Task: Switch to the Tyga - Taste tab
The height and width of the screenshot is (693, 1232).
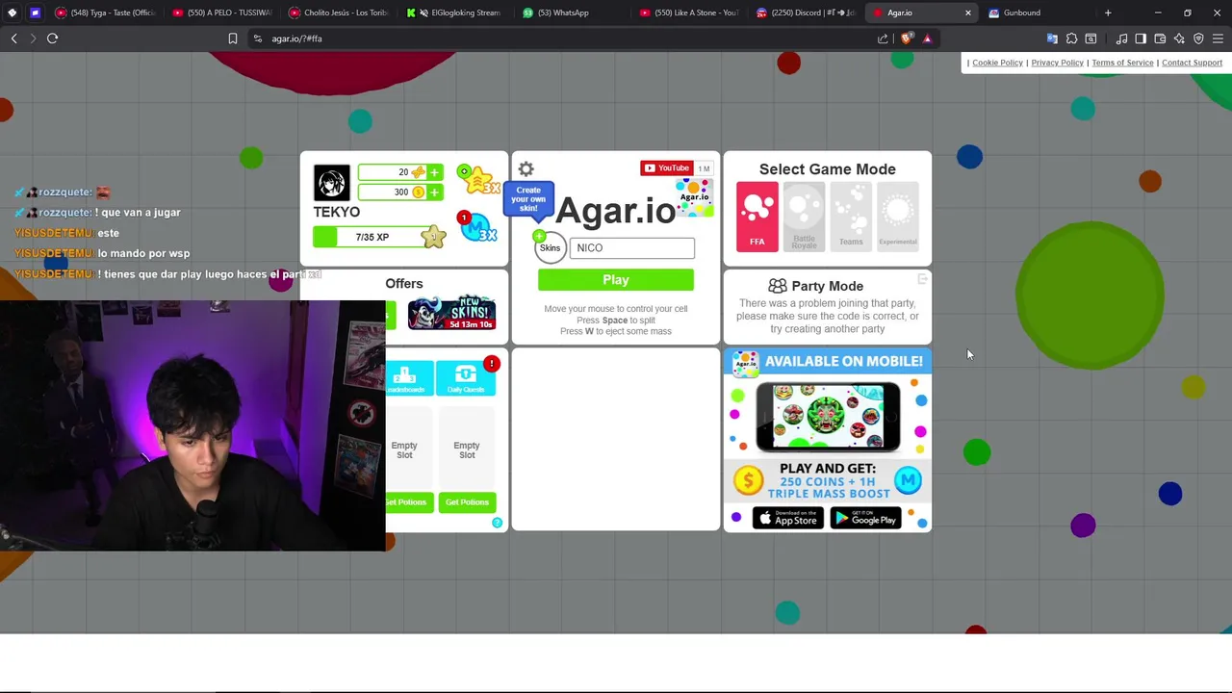Action: [106, 13]
